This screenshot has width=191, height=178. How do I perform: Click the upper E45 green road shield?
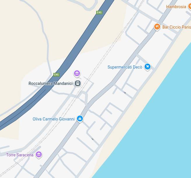(x=99, y=13)
